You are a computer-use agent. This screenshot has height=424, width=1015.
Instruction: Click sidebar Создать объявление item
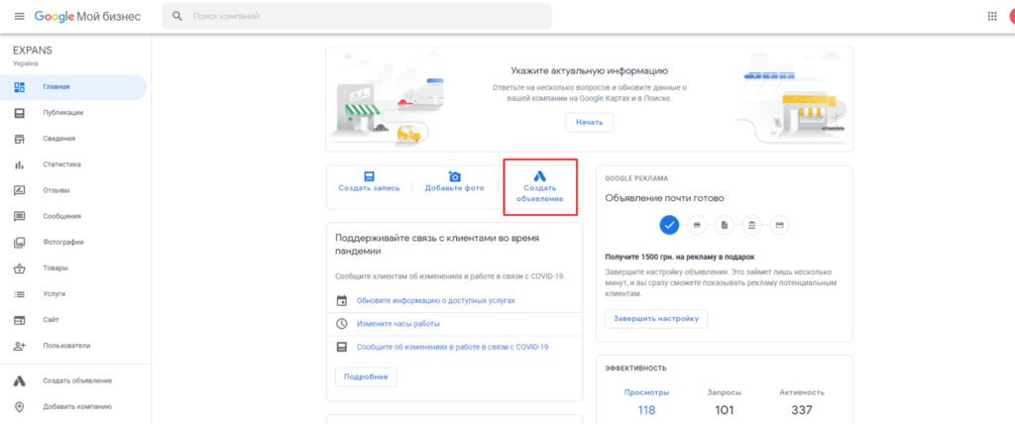click(x=73, y=380)
